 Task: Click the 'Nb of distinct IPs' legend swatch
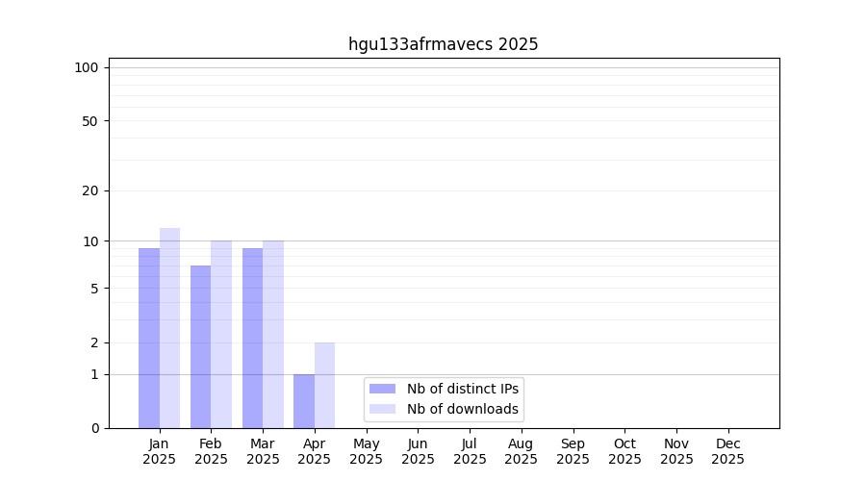[382, 389]
